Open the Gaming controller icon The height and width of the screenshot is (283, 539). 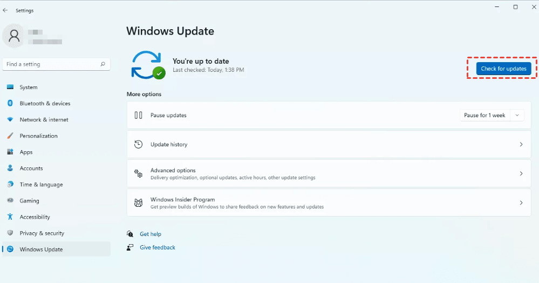(x=10, y=200)
